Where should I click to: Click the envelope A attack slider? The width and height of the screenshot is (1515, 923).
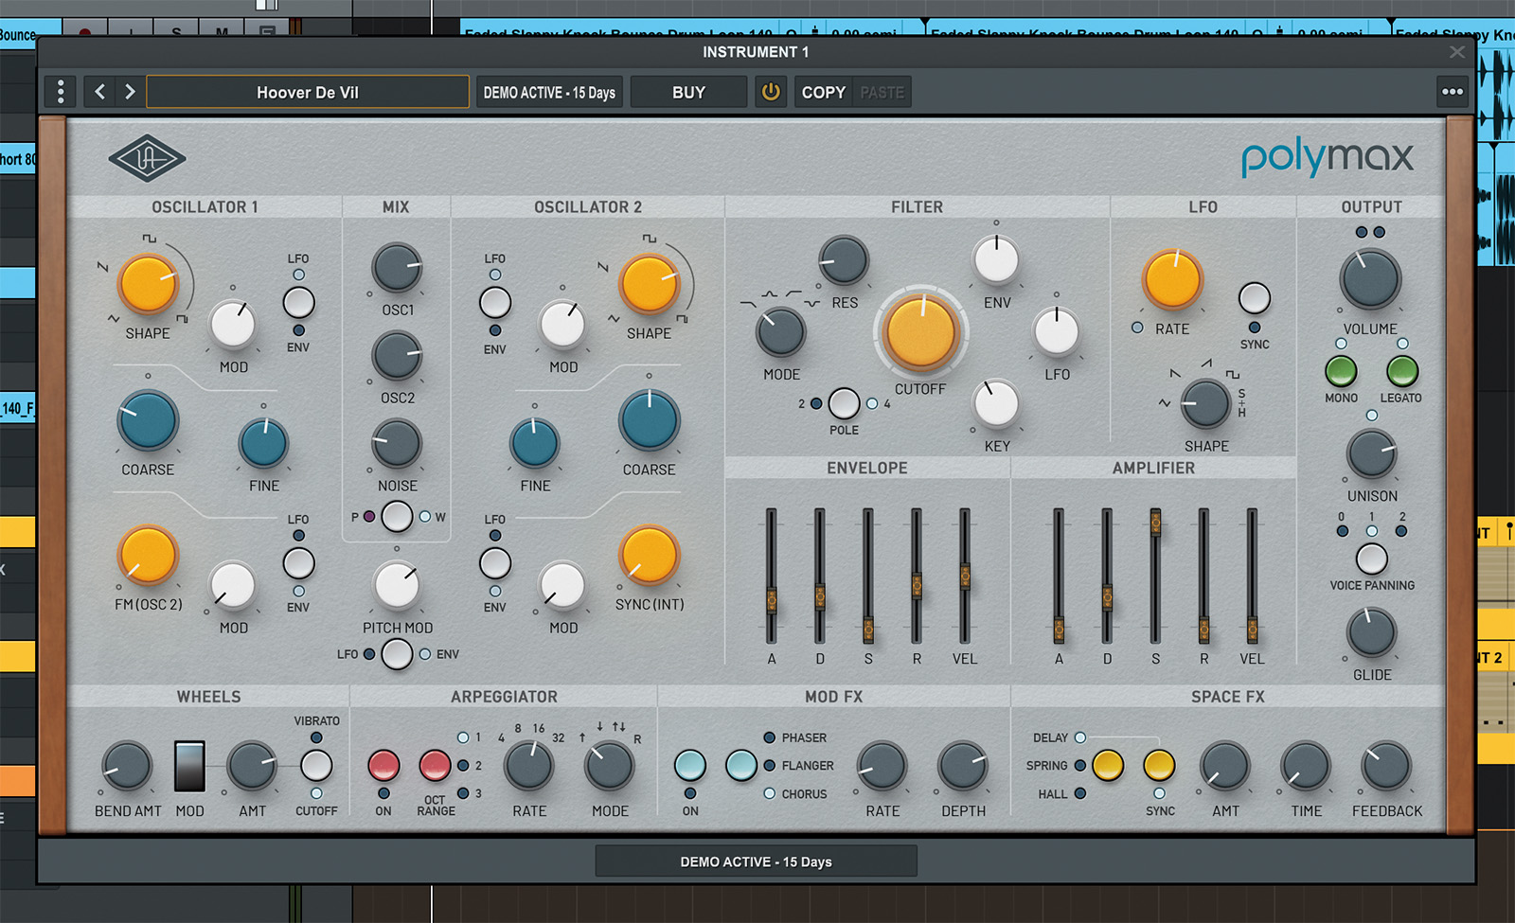coord(772,600)
